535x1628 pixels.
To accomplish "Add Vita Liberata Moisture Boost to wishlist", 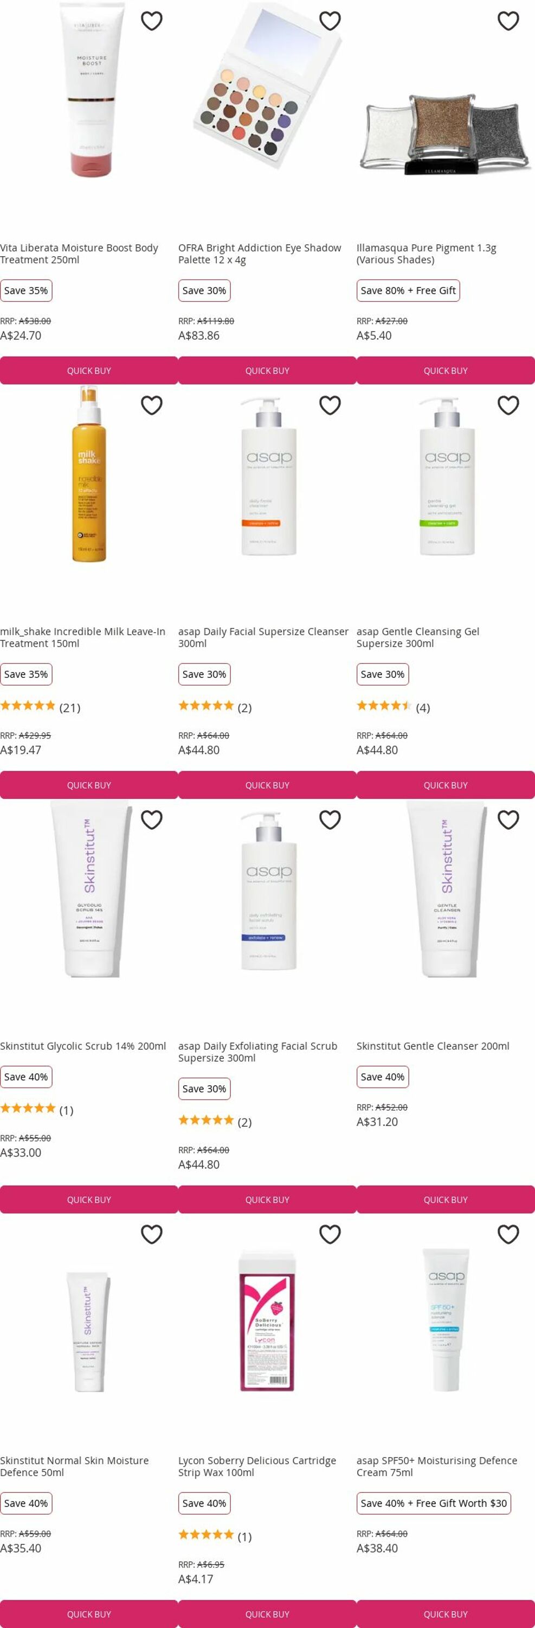I will pos(151,21).
